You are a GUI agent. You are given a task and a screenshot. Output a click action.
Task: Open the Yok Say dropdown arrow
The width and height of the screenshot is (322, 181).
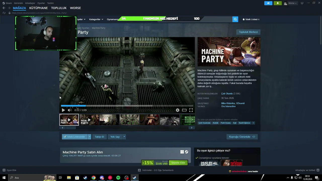(124, 137)
